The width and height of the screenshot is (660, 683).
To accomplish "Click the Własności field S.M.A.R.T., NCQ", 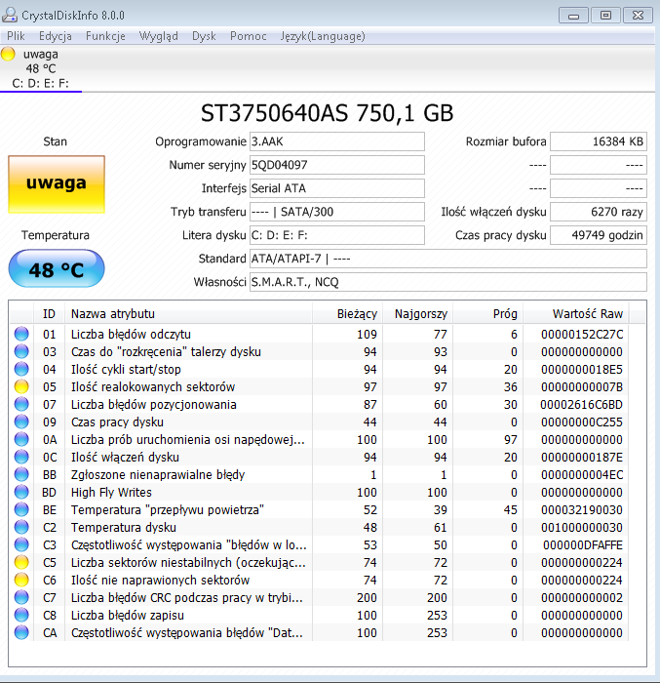I will point(448,282).
